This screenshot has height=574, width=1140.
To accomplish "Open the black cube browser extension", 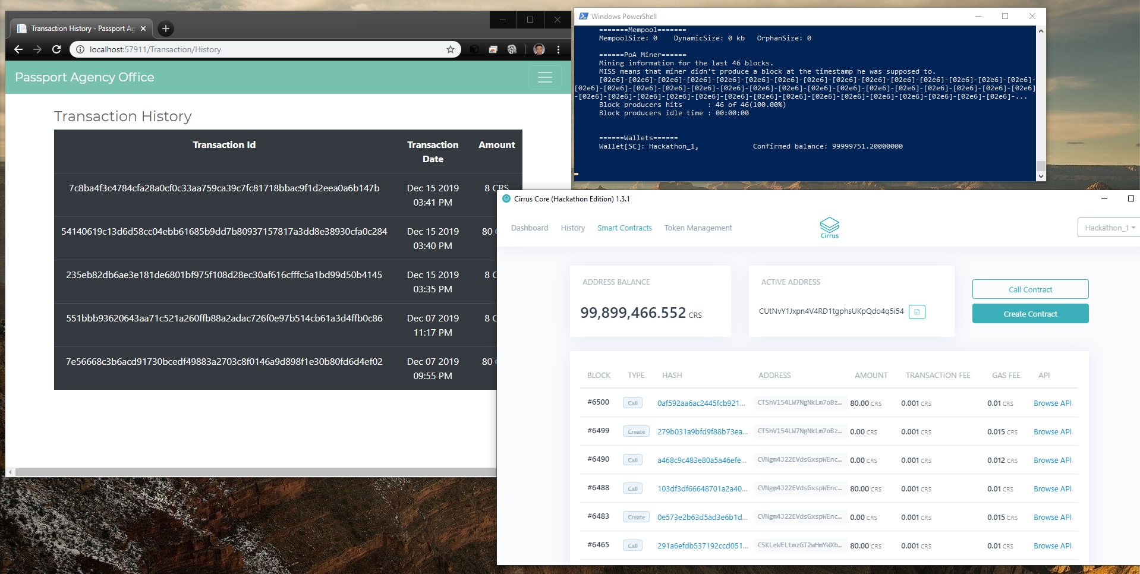I will pyautogui.click(x=474, y=49).
